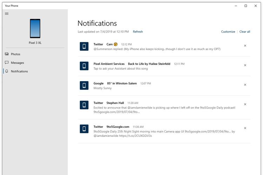Open the '9to5Google Daily 259' tweet text

click(x=164, y=134)
